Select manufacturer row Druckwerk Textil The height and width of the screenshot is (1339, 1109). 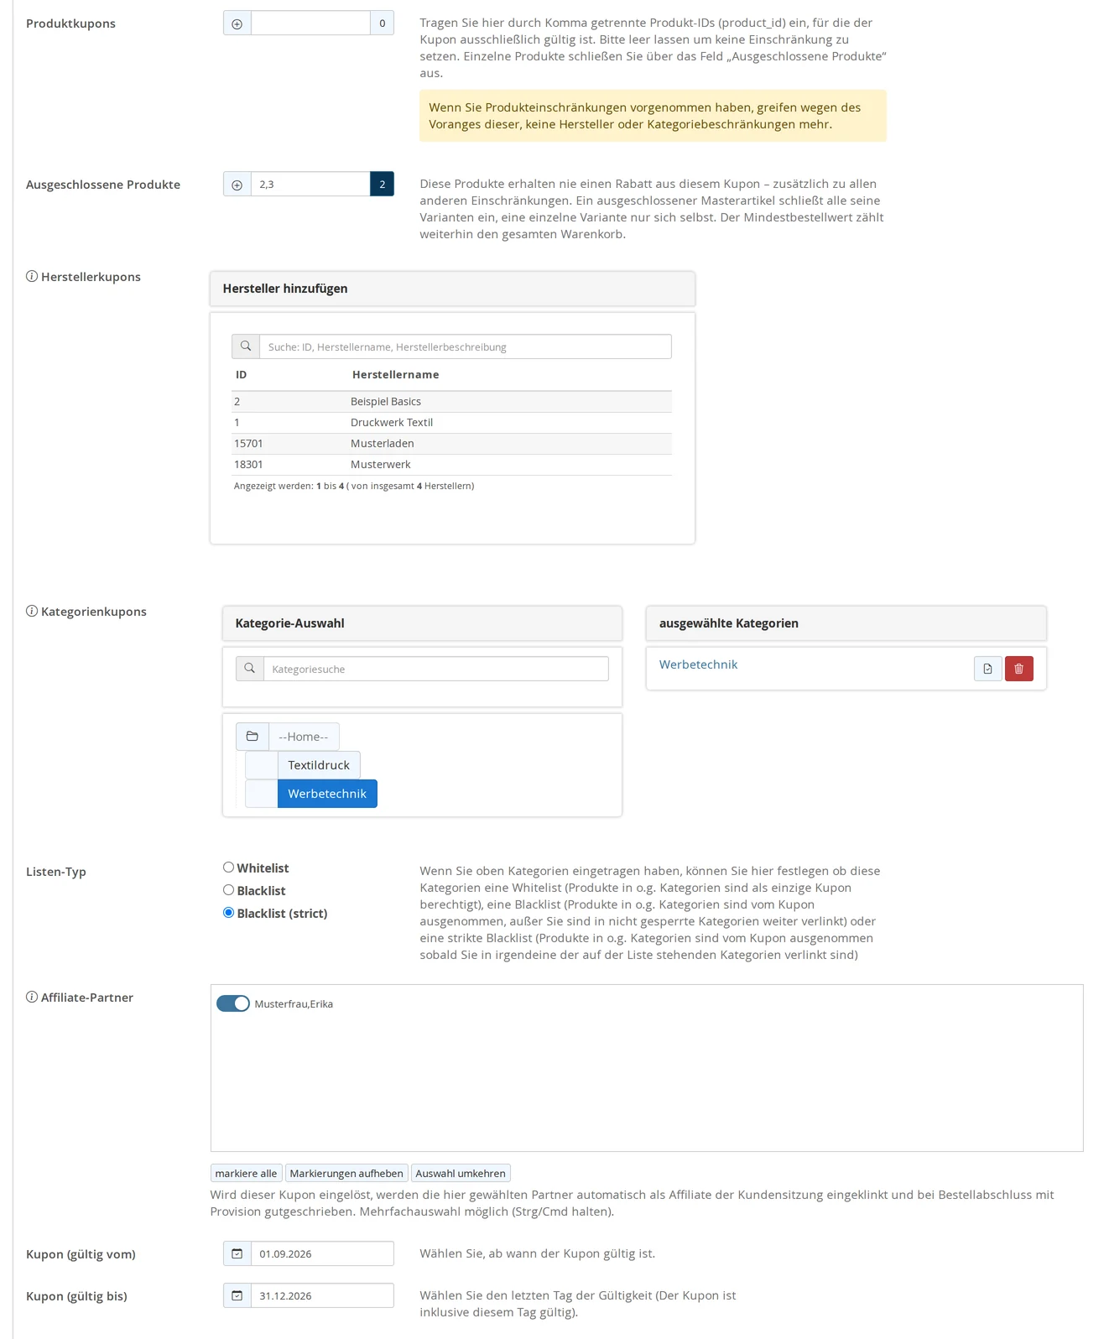(x=452, y=423)
